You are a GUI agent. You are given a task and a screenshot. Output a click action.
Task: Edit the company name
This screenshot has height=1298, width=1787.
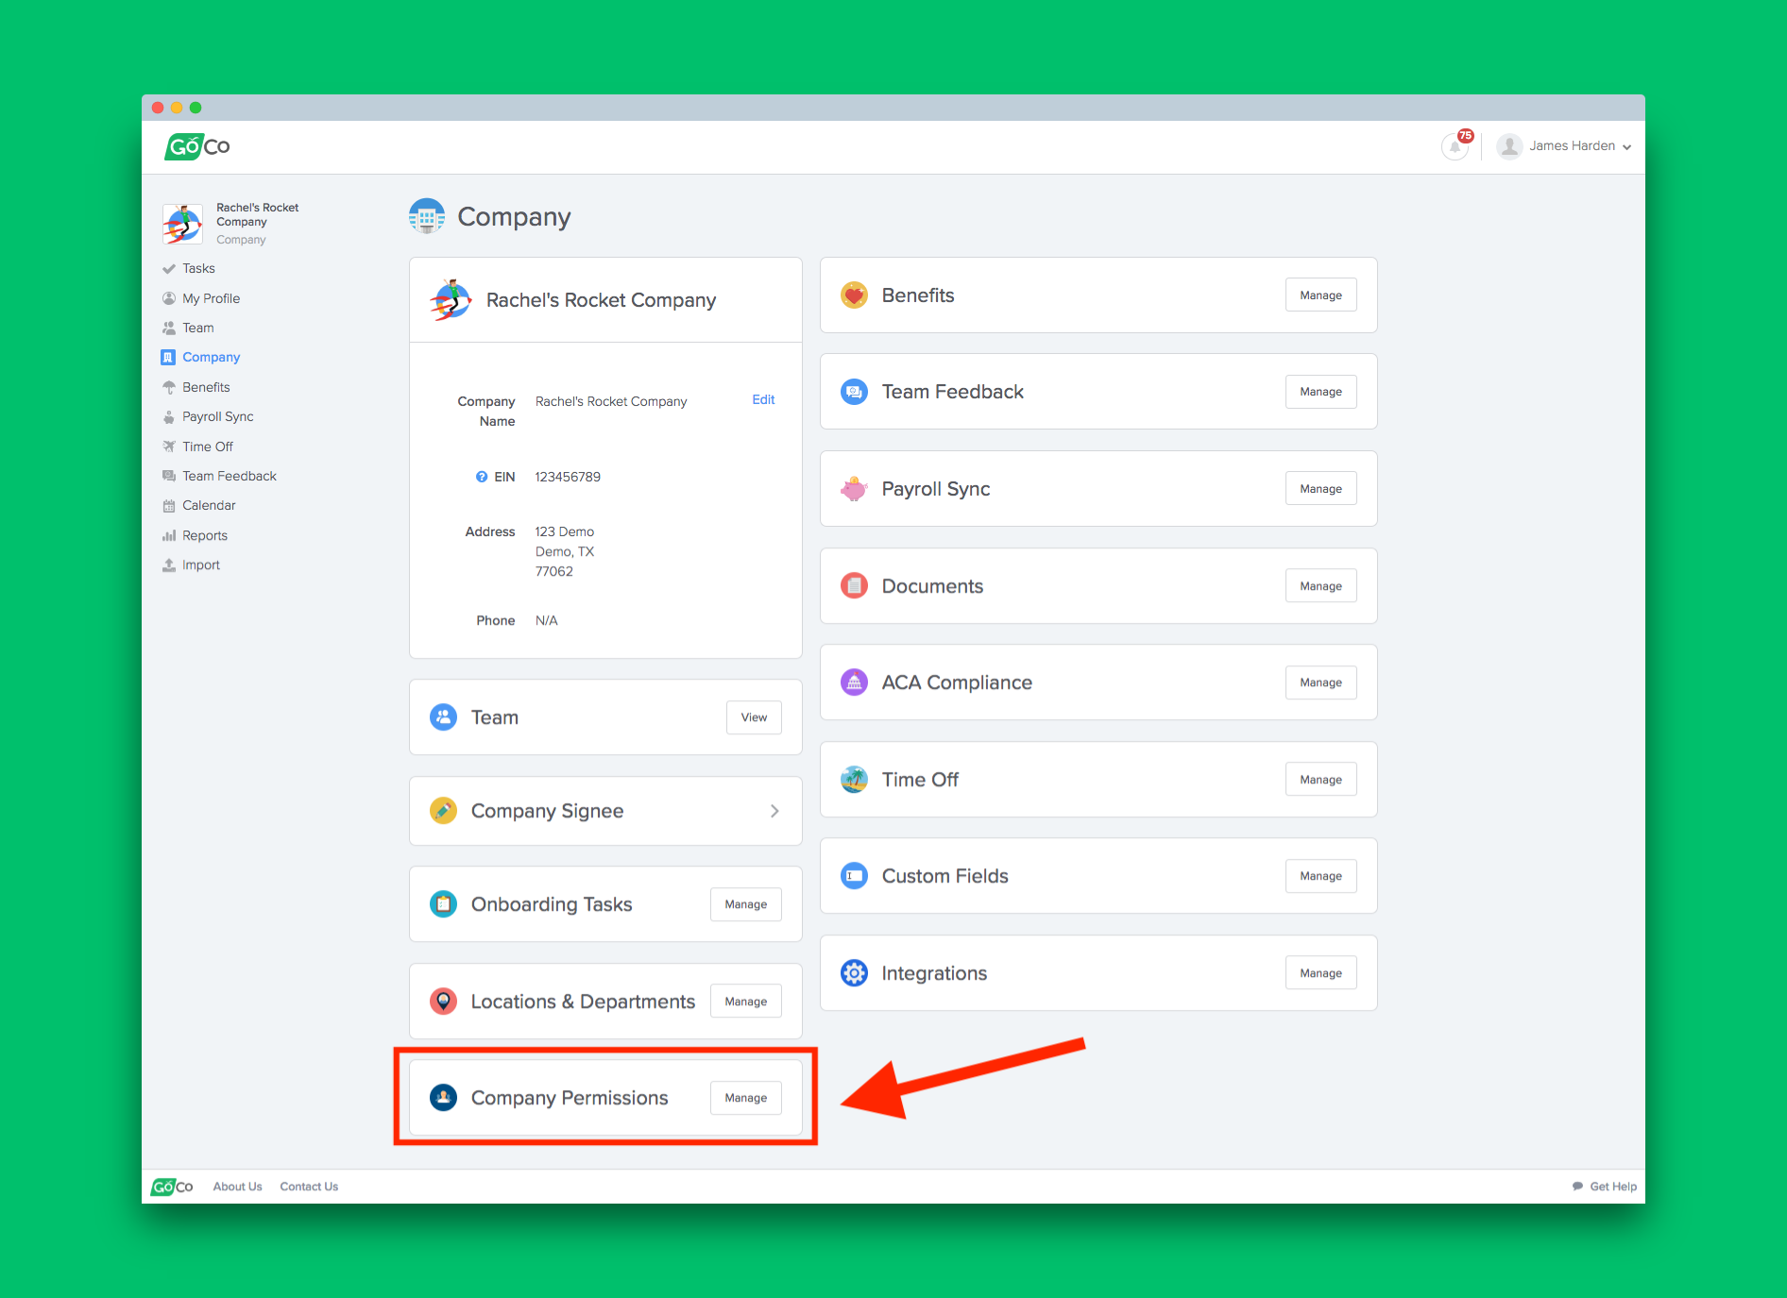[x=763, y=399]
